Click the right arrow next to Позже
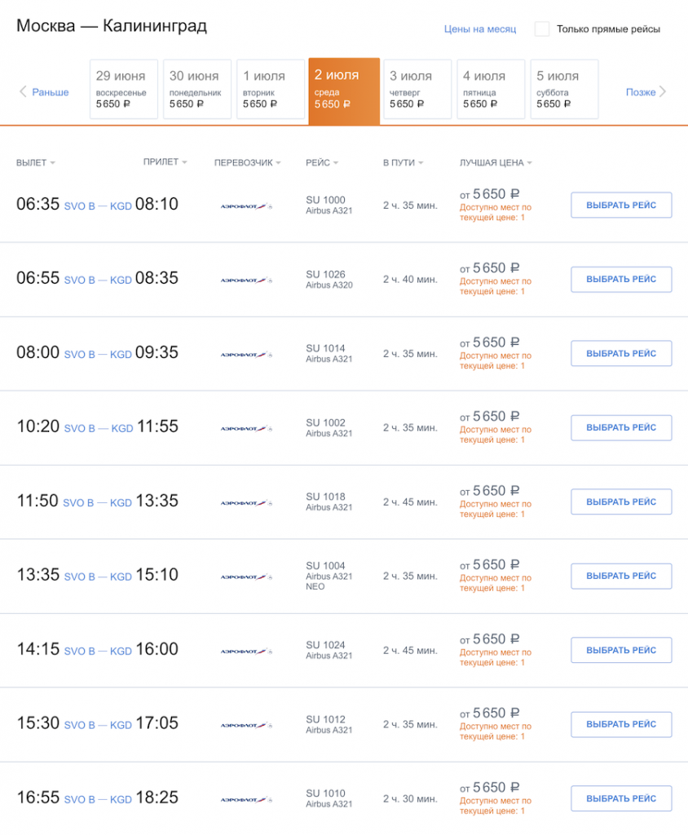 663,92
